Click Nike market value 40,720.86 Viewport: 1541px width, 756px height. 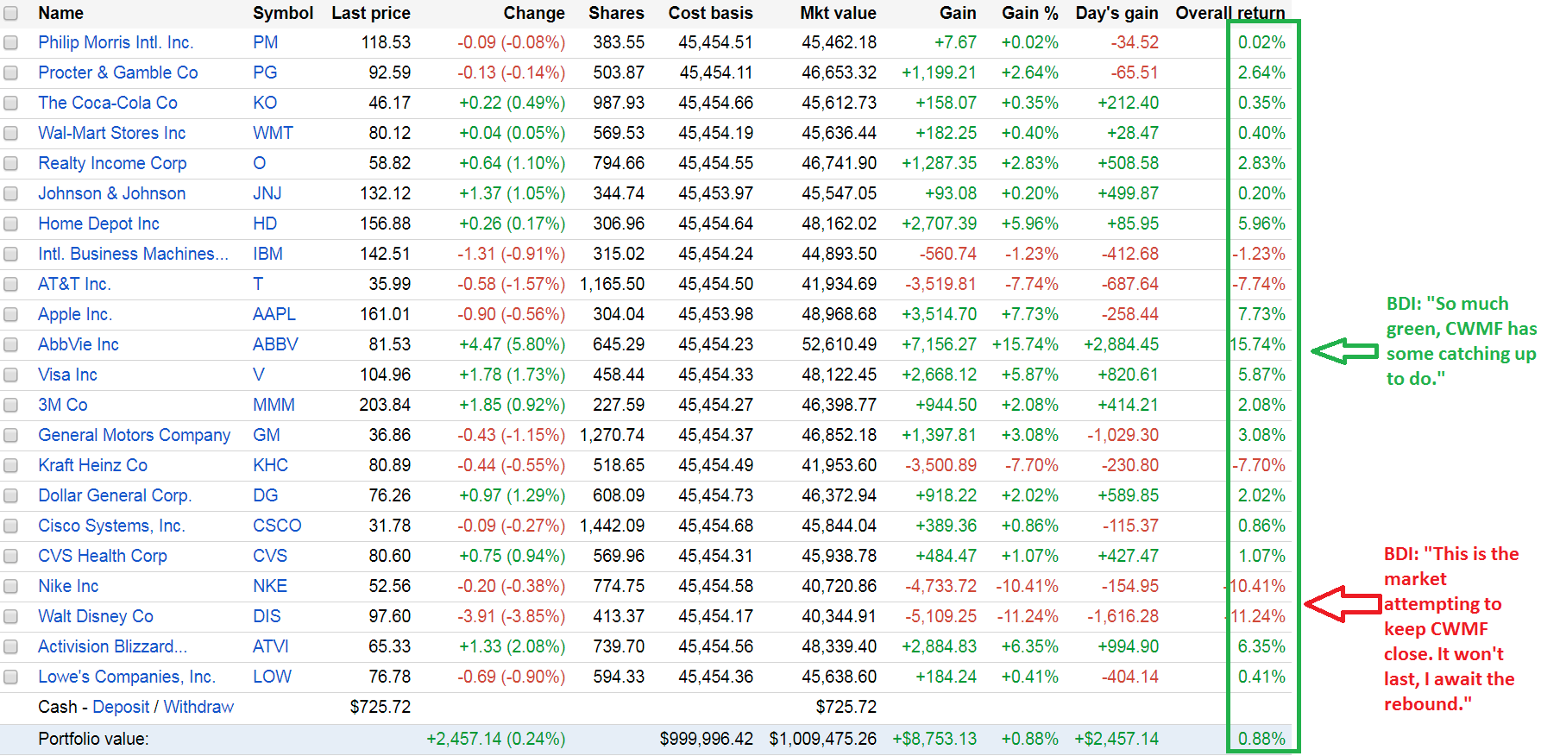click(840, 586)
